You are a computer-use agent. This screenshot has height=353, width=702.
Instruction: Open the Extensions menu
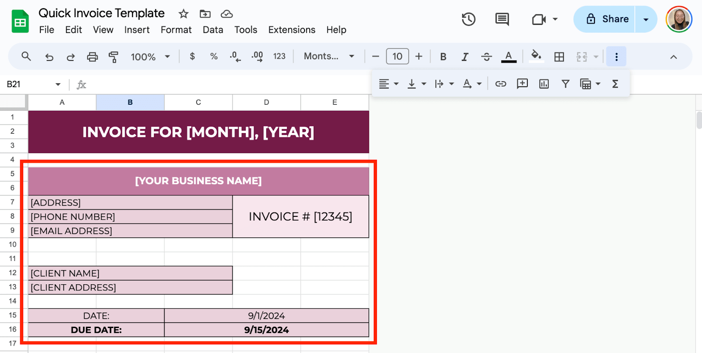292,30
